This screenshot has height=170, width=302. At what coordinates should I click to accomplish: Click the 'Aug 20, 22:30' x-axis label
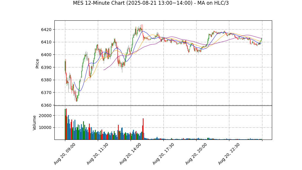pyautogui.click(x=229, y=154)
